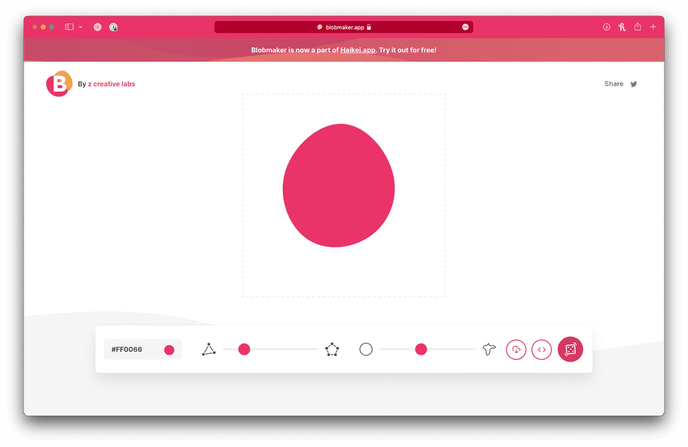Open the Haikei.app link in the banner
Screen dimensions: 688x447
click(357, 50)
